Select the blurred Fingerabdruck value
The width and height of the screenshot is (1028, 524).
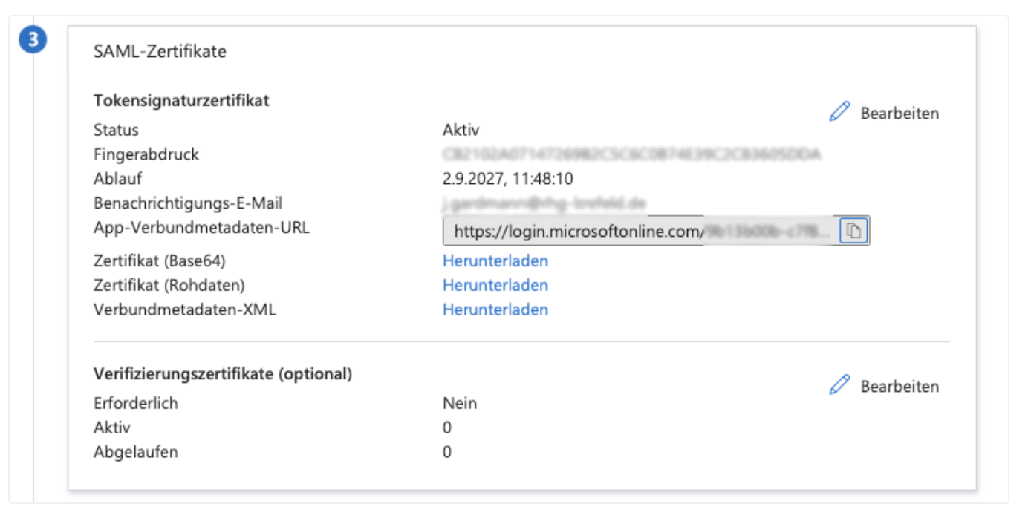(x=631, y=154)
